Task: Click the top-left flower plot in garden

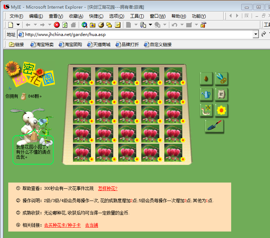Action: point(82,76)
